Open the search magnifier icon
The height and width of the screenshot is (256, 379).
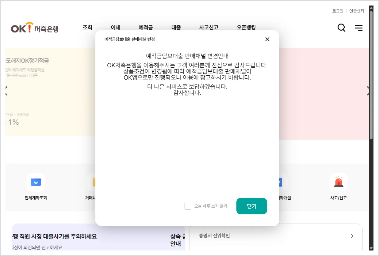[x=341, y=28]
